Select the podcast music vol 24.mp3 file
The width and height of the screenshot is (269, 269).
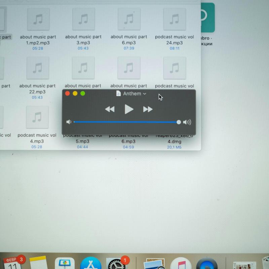(x=175, y=20)
